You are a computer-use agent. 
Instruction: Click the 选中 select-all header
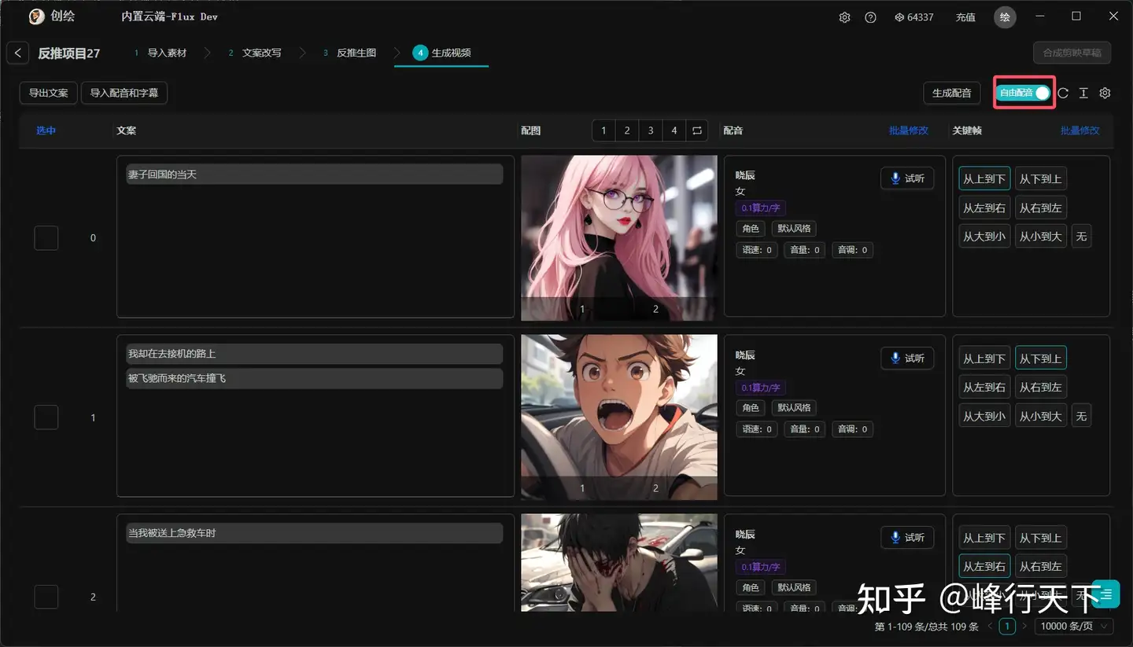tap(46, 131)
